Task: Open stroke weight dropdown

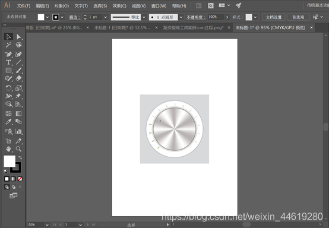Action: pos(105,17)
